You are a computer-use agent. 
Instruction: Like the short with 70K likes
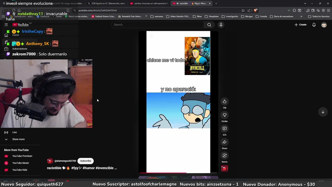225,102
